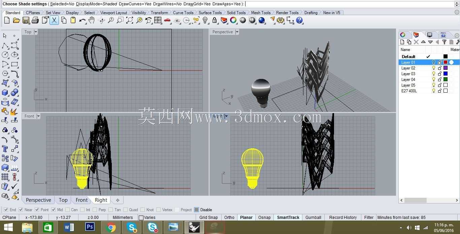The width and height of the screenshot is (460, 234).
Task: Click the Undo arrow icon
Action: (x=82, y=20)
